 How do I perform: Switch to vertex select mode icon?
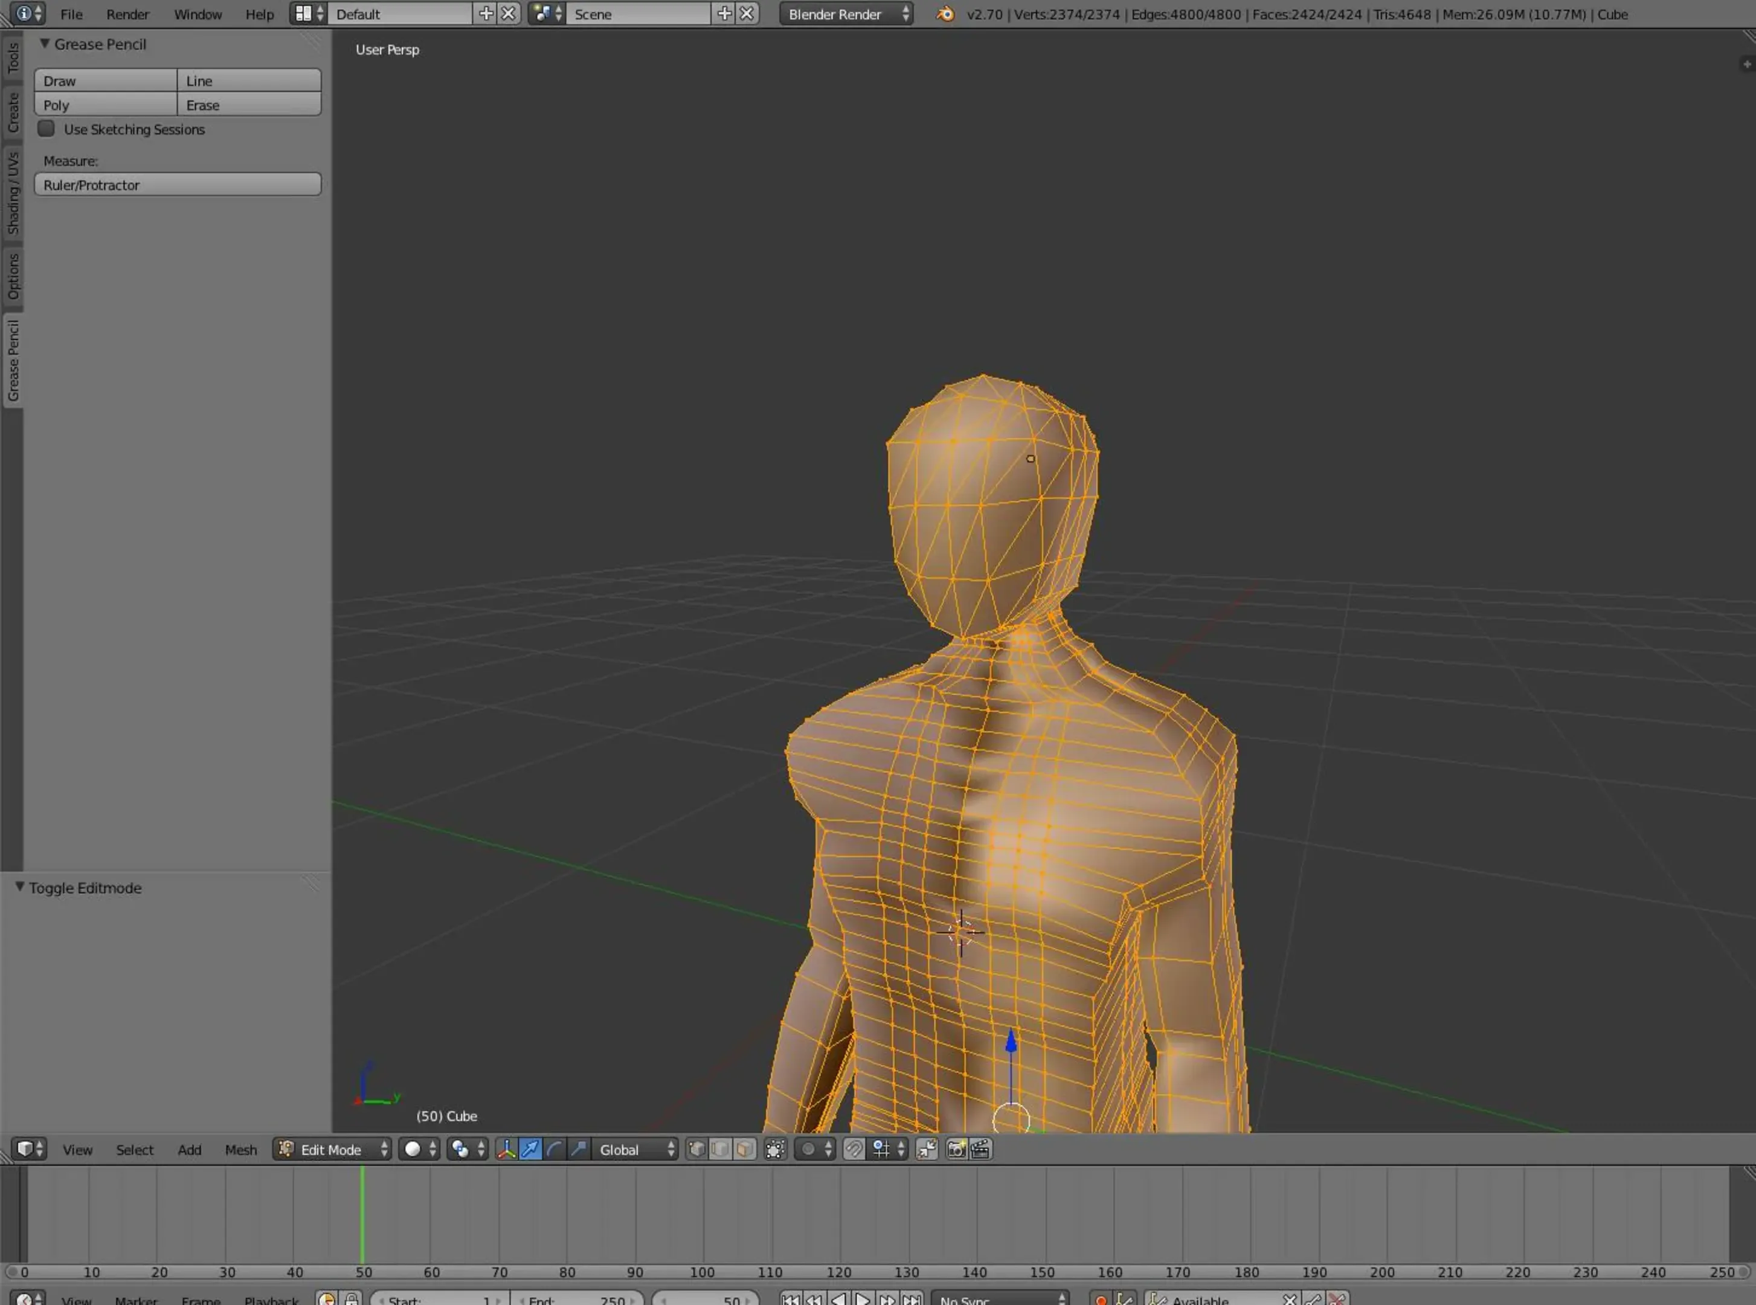click(x=696, y=1149)
